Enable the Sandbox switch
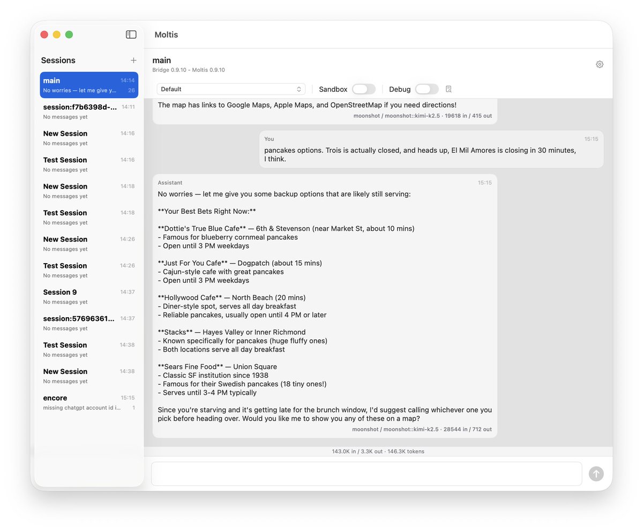Image resolution: width=643 pixels, height=531 pixels. 364,89
